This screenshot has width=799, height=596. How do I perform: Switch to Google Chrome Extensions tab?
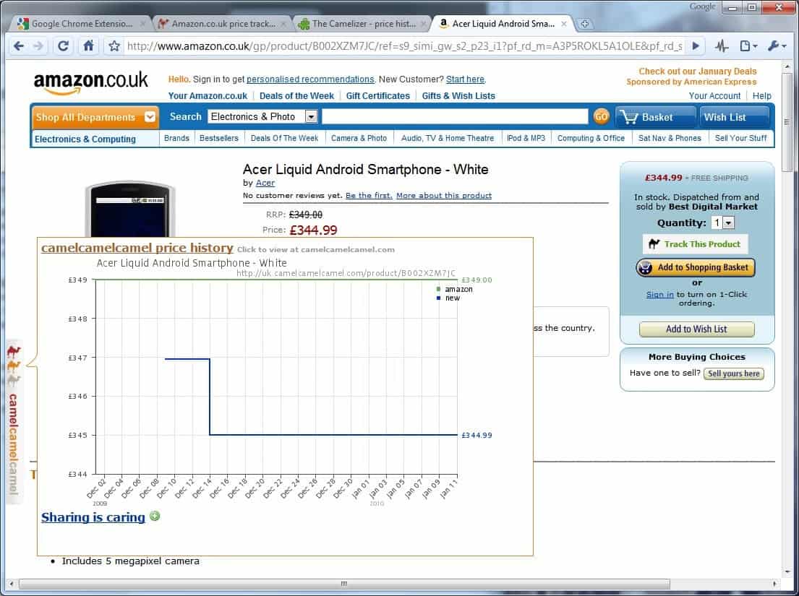pos(82,24)
